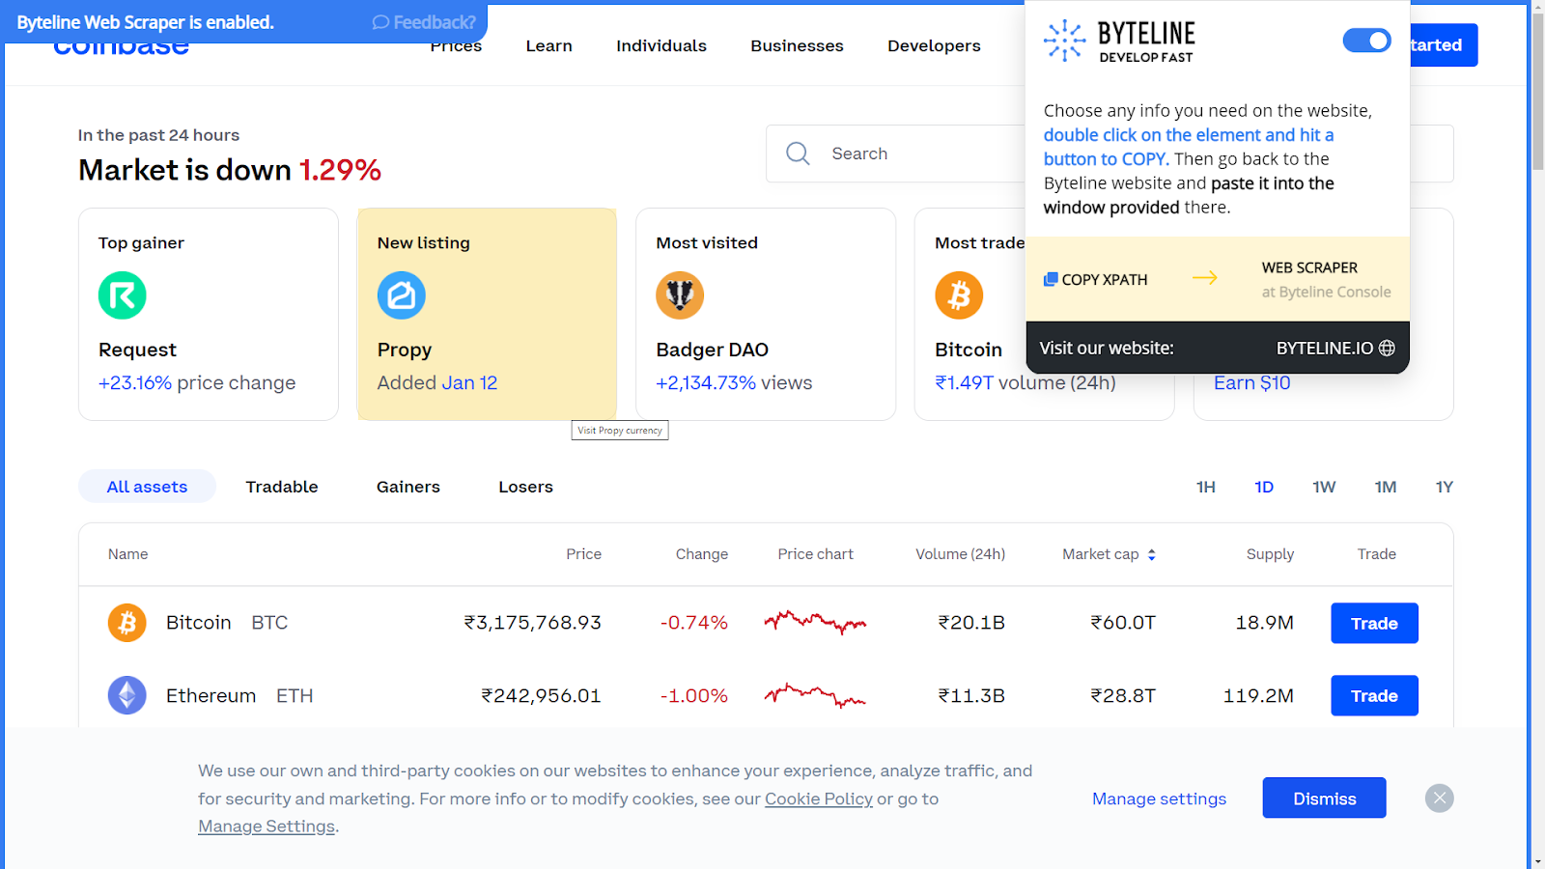Open Web Scraper at Byteline Console
The width and height of the screenshot is (1545, 869).
pyautogui.click(x=1327, y=279)
